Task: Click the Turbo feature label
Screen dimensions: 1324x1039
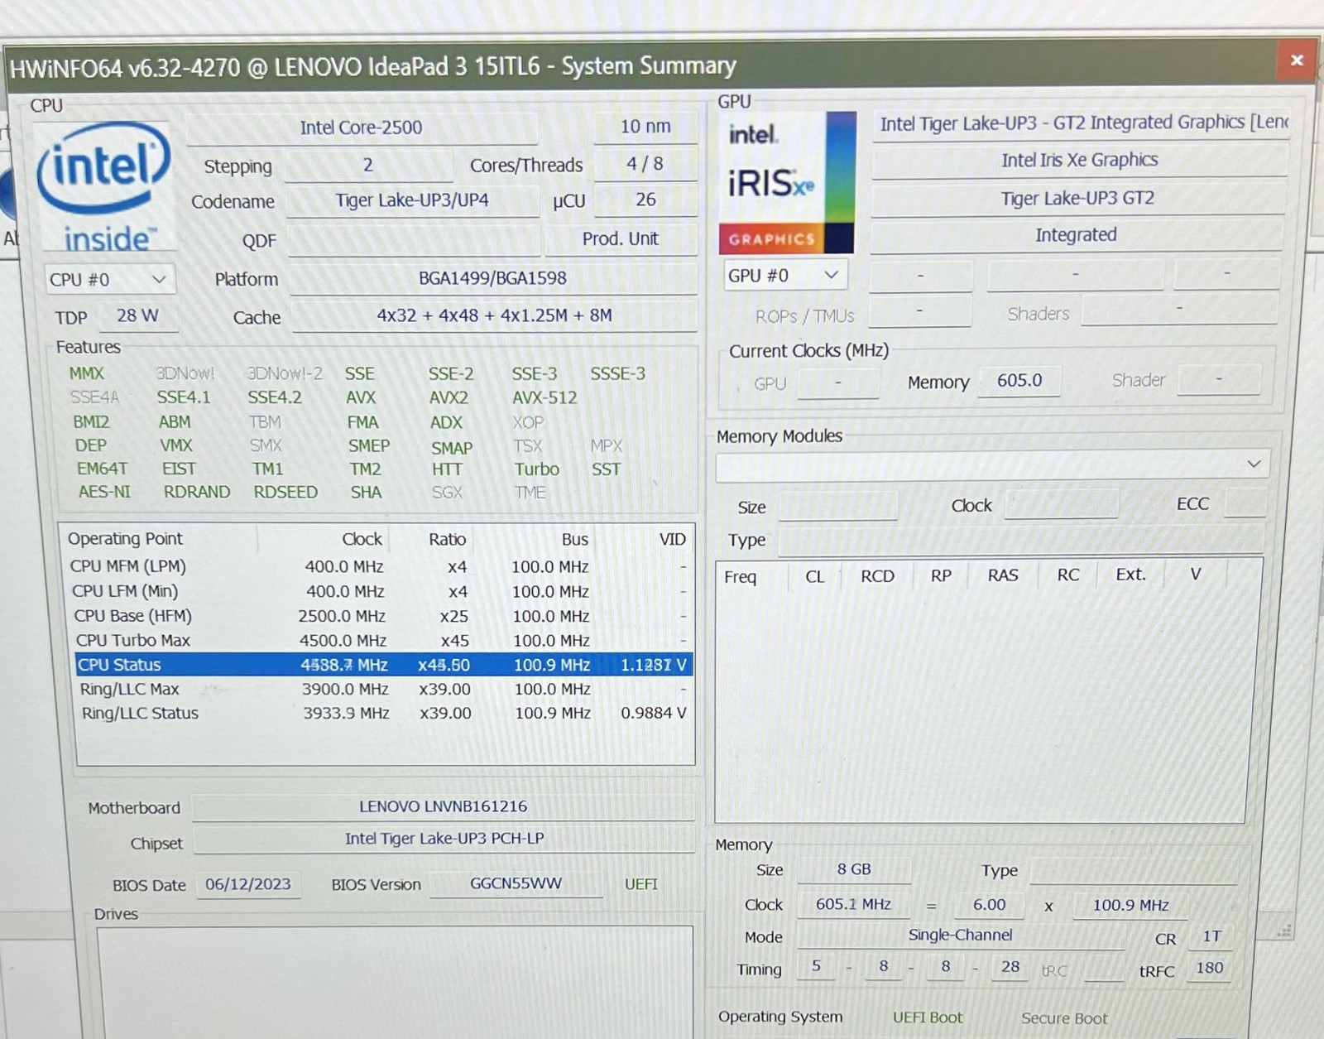Action: (x=537, y=469)
